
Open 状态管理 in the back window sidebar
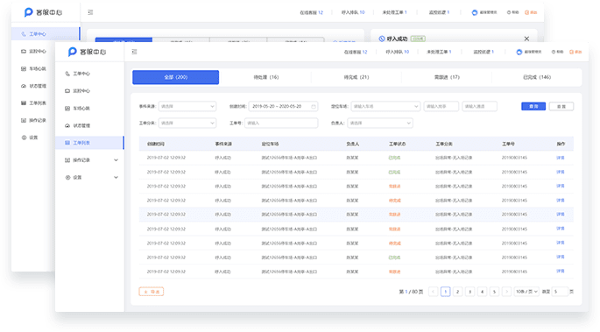(x=33, y=86)
